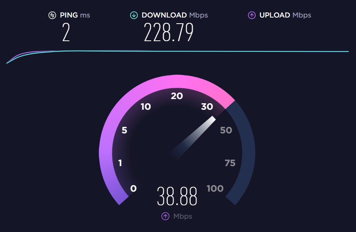Click the speed history graph line
356x232 pixels.
(x=177, y=52)
